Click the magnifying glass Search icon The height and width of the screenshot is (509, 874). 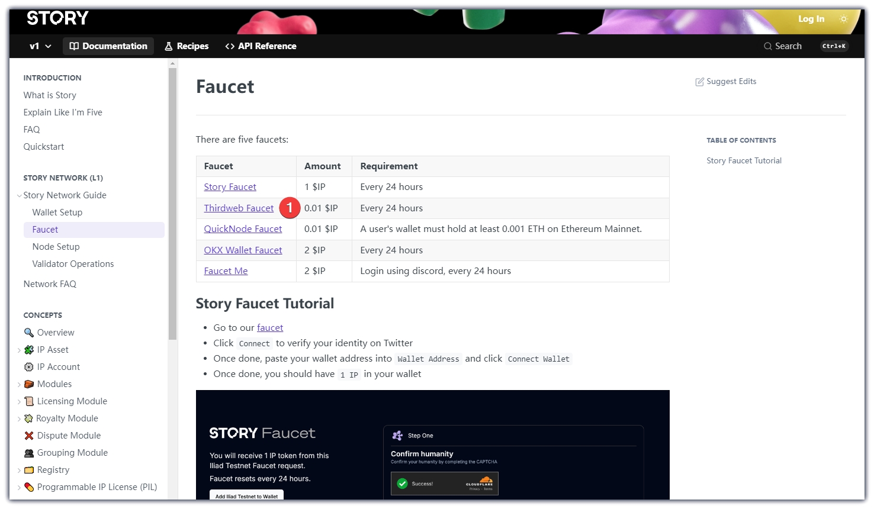767,46
